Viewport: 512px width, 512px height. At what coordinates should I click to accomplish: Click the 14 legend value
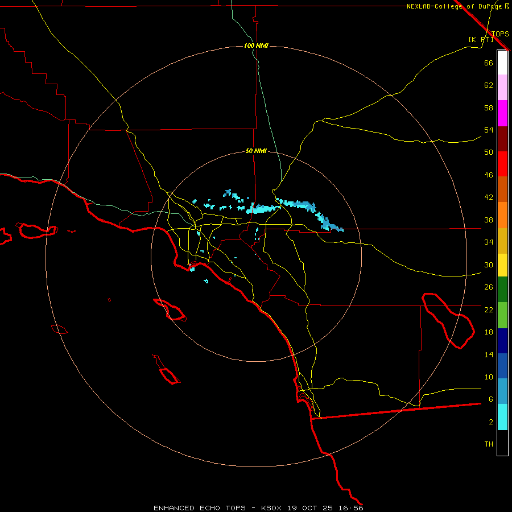point(489,354)
